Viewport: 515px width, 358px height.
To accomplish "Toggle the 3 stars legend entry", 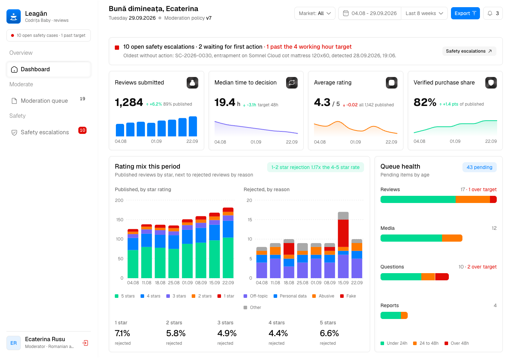I will click(176, 296).
